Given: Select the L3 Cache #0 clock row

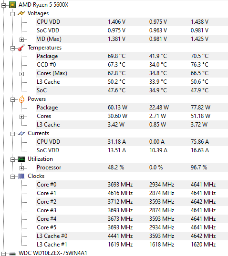Looking at the screenshot, I should (132, 236).
